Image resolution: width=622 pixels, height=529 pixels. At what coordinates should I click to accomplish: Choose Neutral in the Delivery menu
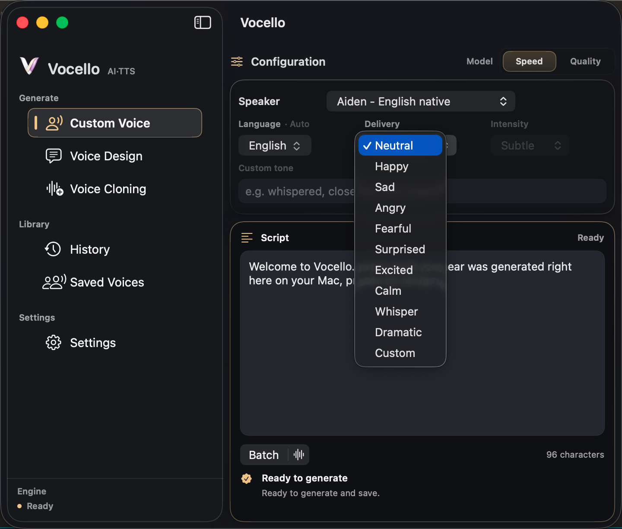(x=400, y=146)
